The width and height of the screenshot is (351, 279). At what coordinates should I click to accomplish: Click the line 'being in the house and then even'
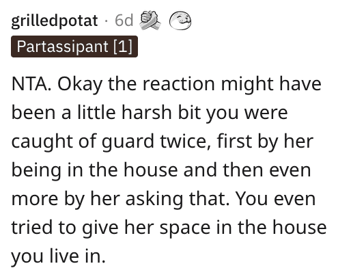161,170
